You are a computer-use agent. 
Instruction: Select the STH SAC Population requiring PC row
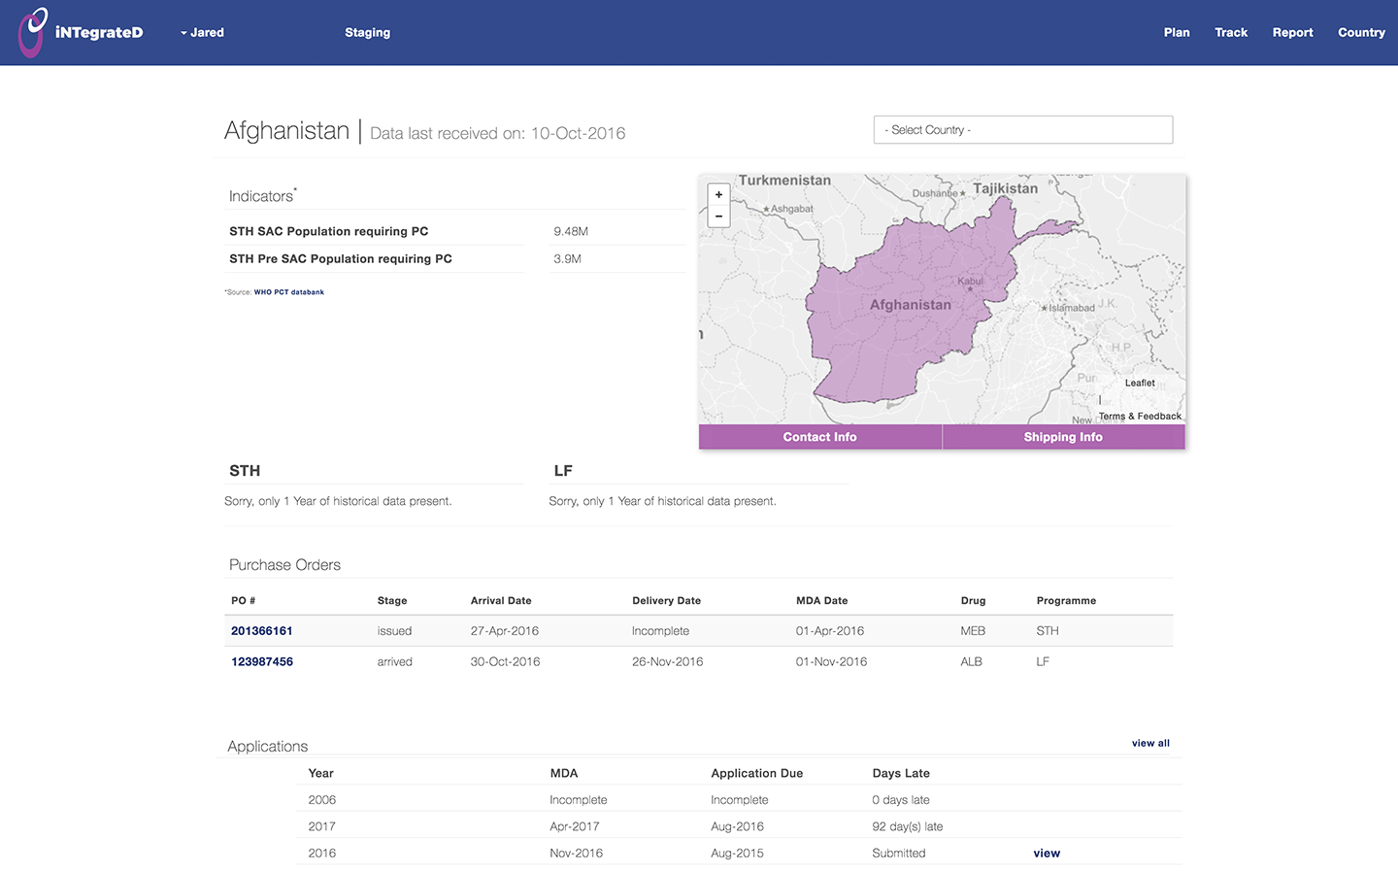point(456,231)
